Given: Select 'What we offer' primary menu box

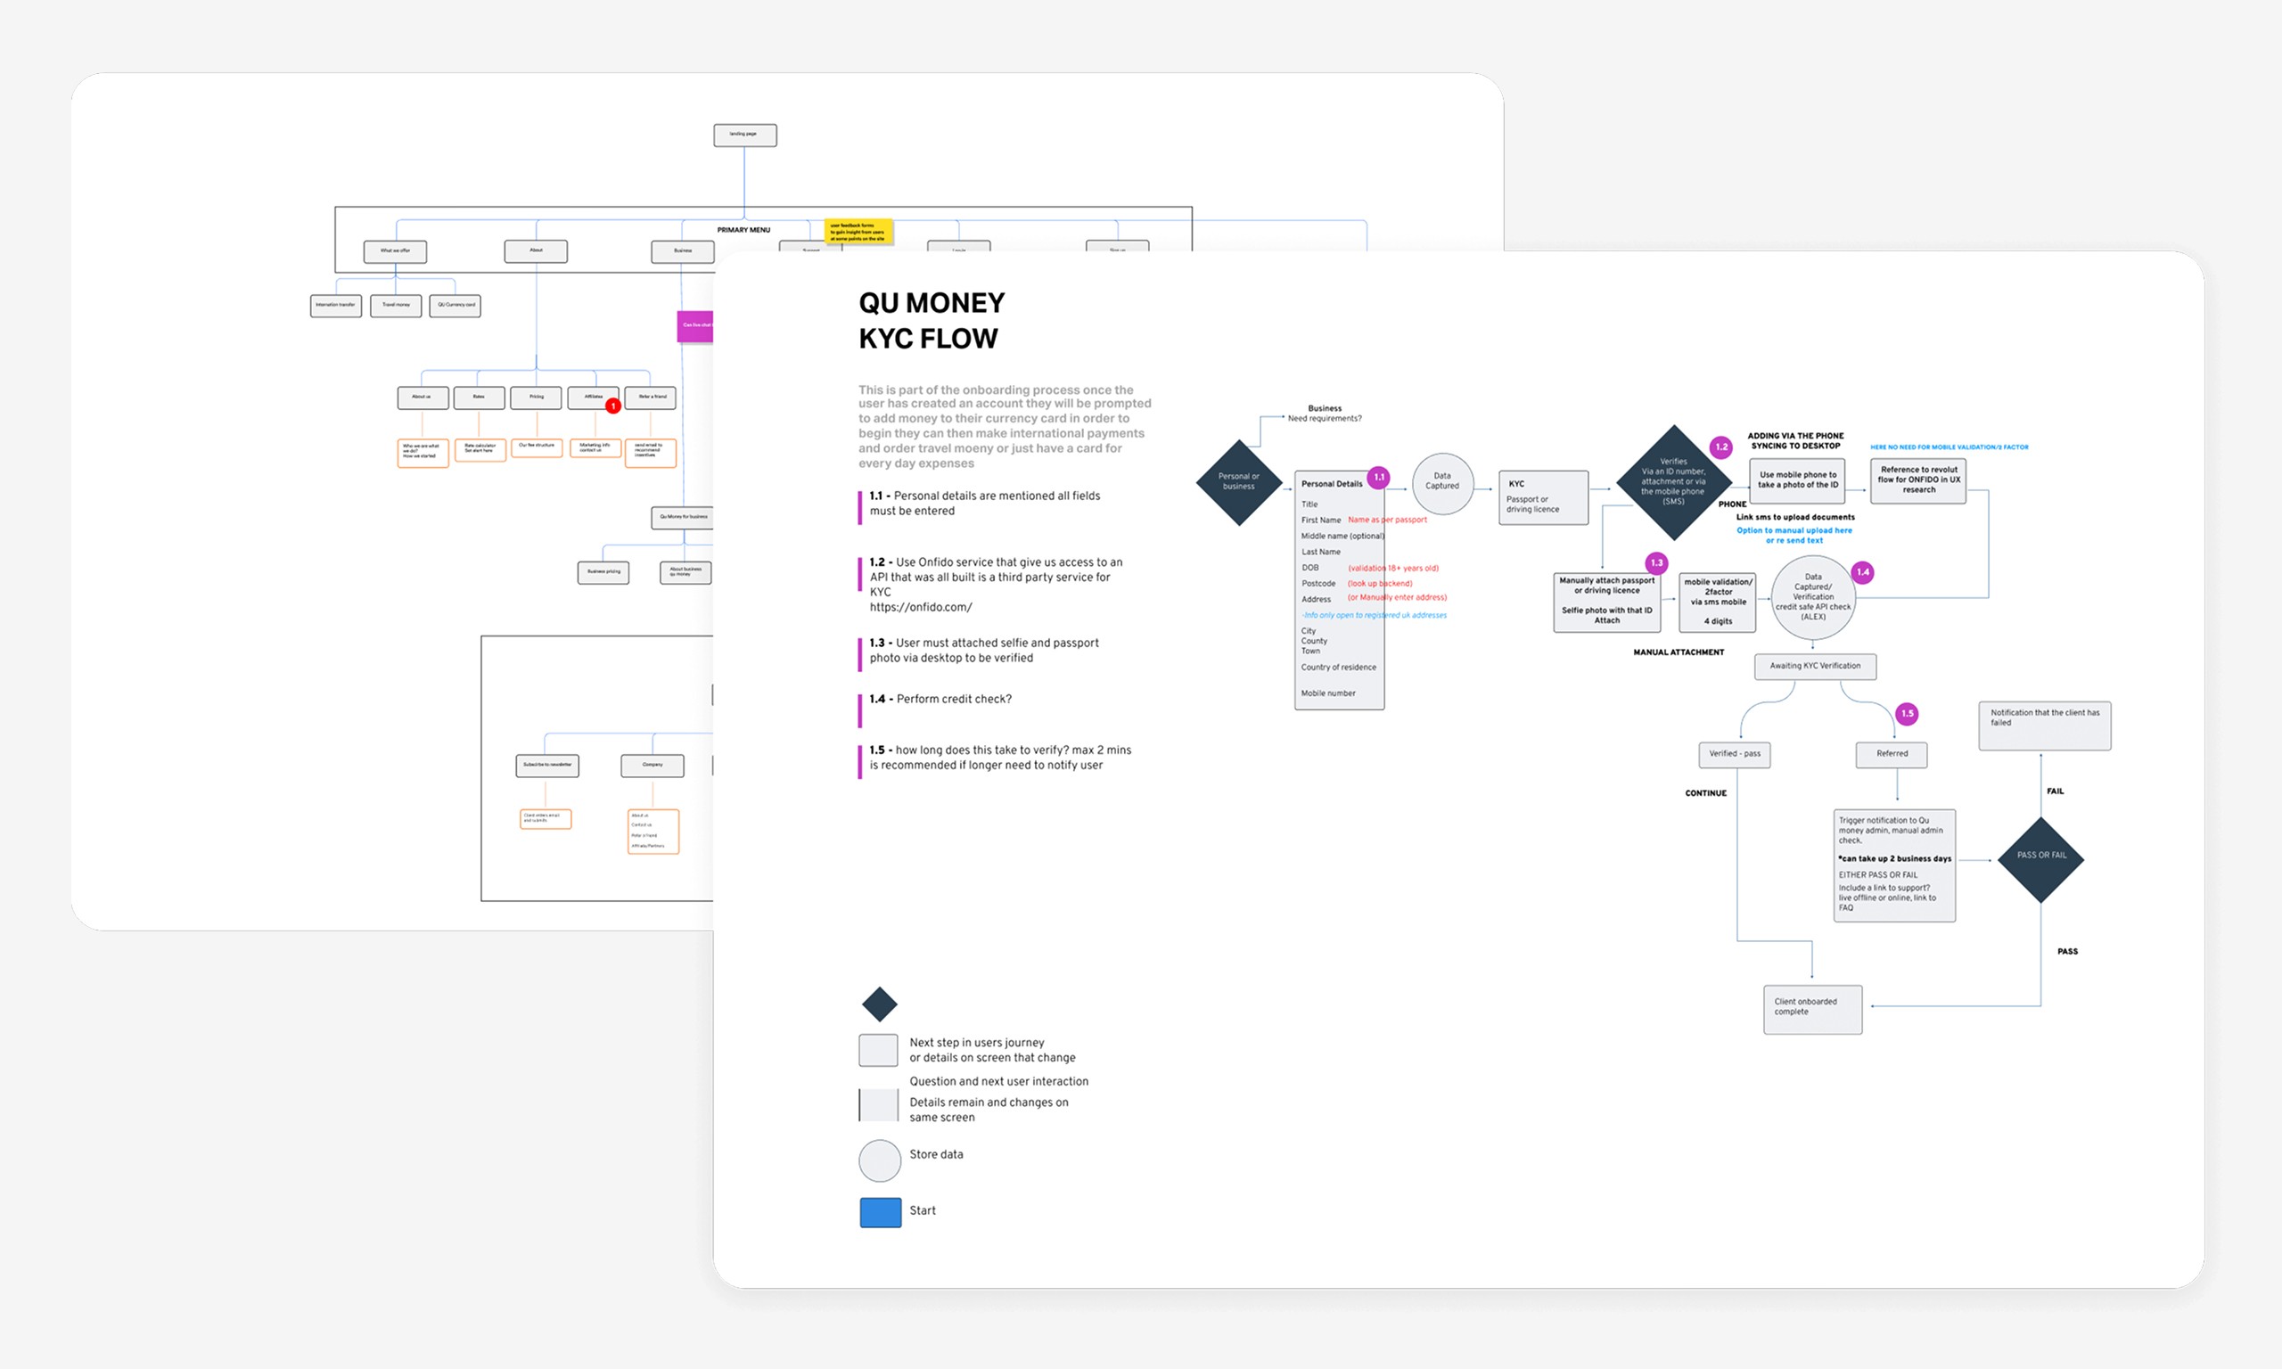Looking at the screenshot, I should click(395, 251).
